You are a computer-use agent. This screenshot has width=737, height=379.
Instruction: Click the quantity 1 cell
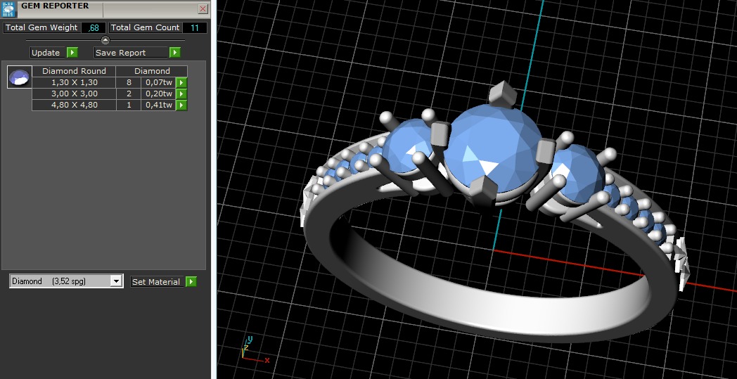(x=129, y=105)
